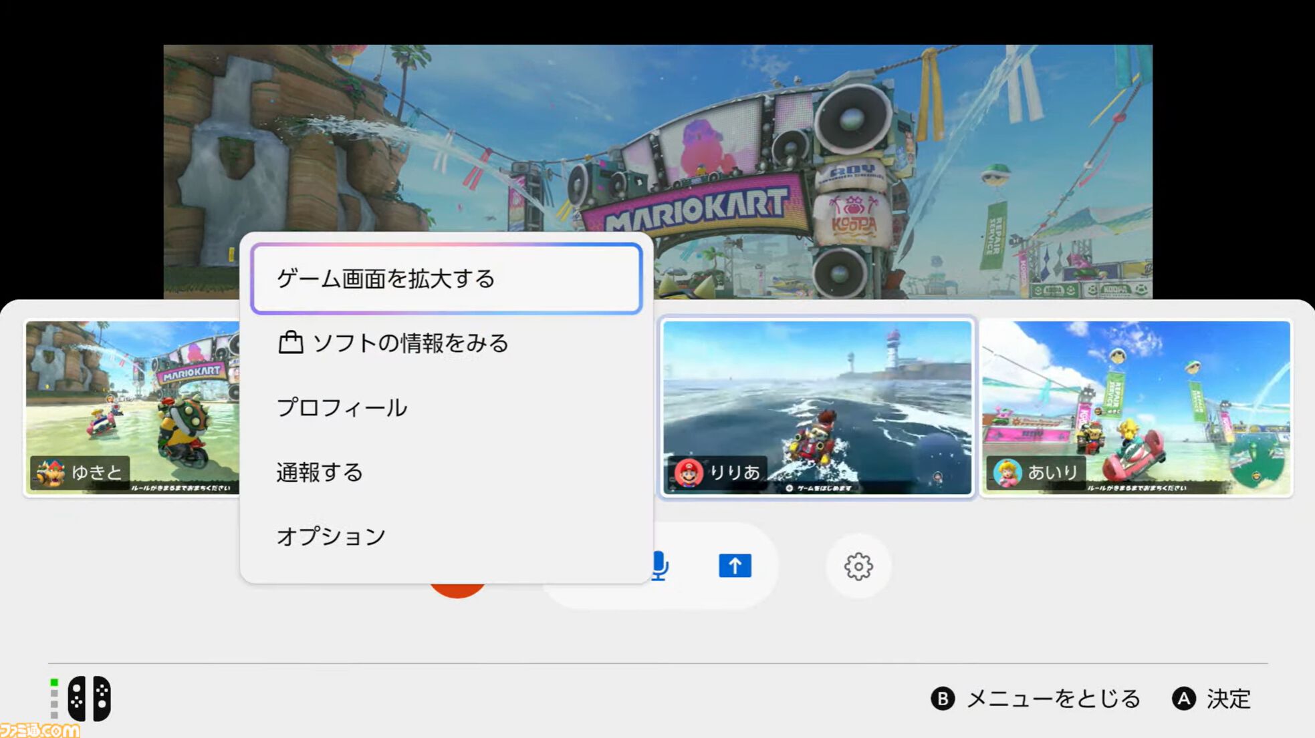Click the A button icon
Viewport: 1315px width, 738px height.
coord(1184,699)
